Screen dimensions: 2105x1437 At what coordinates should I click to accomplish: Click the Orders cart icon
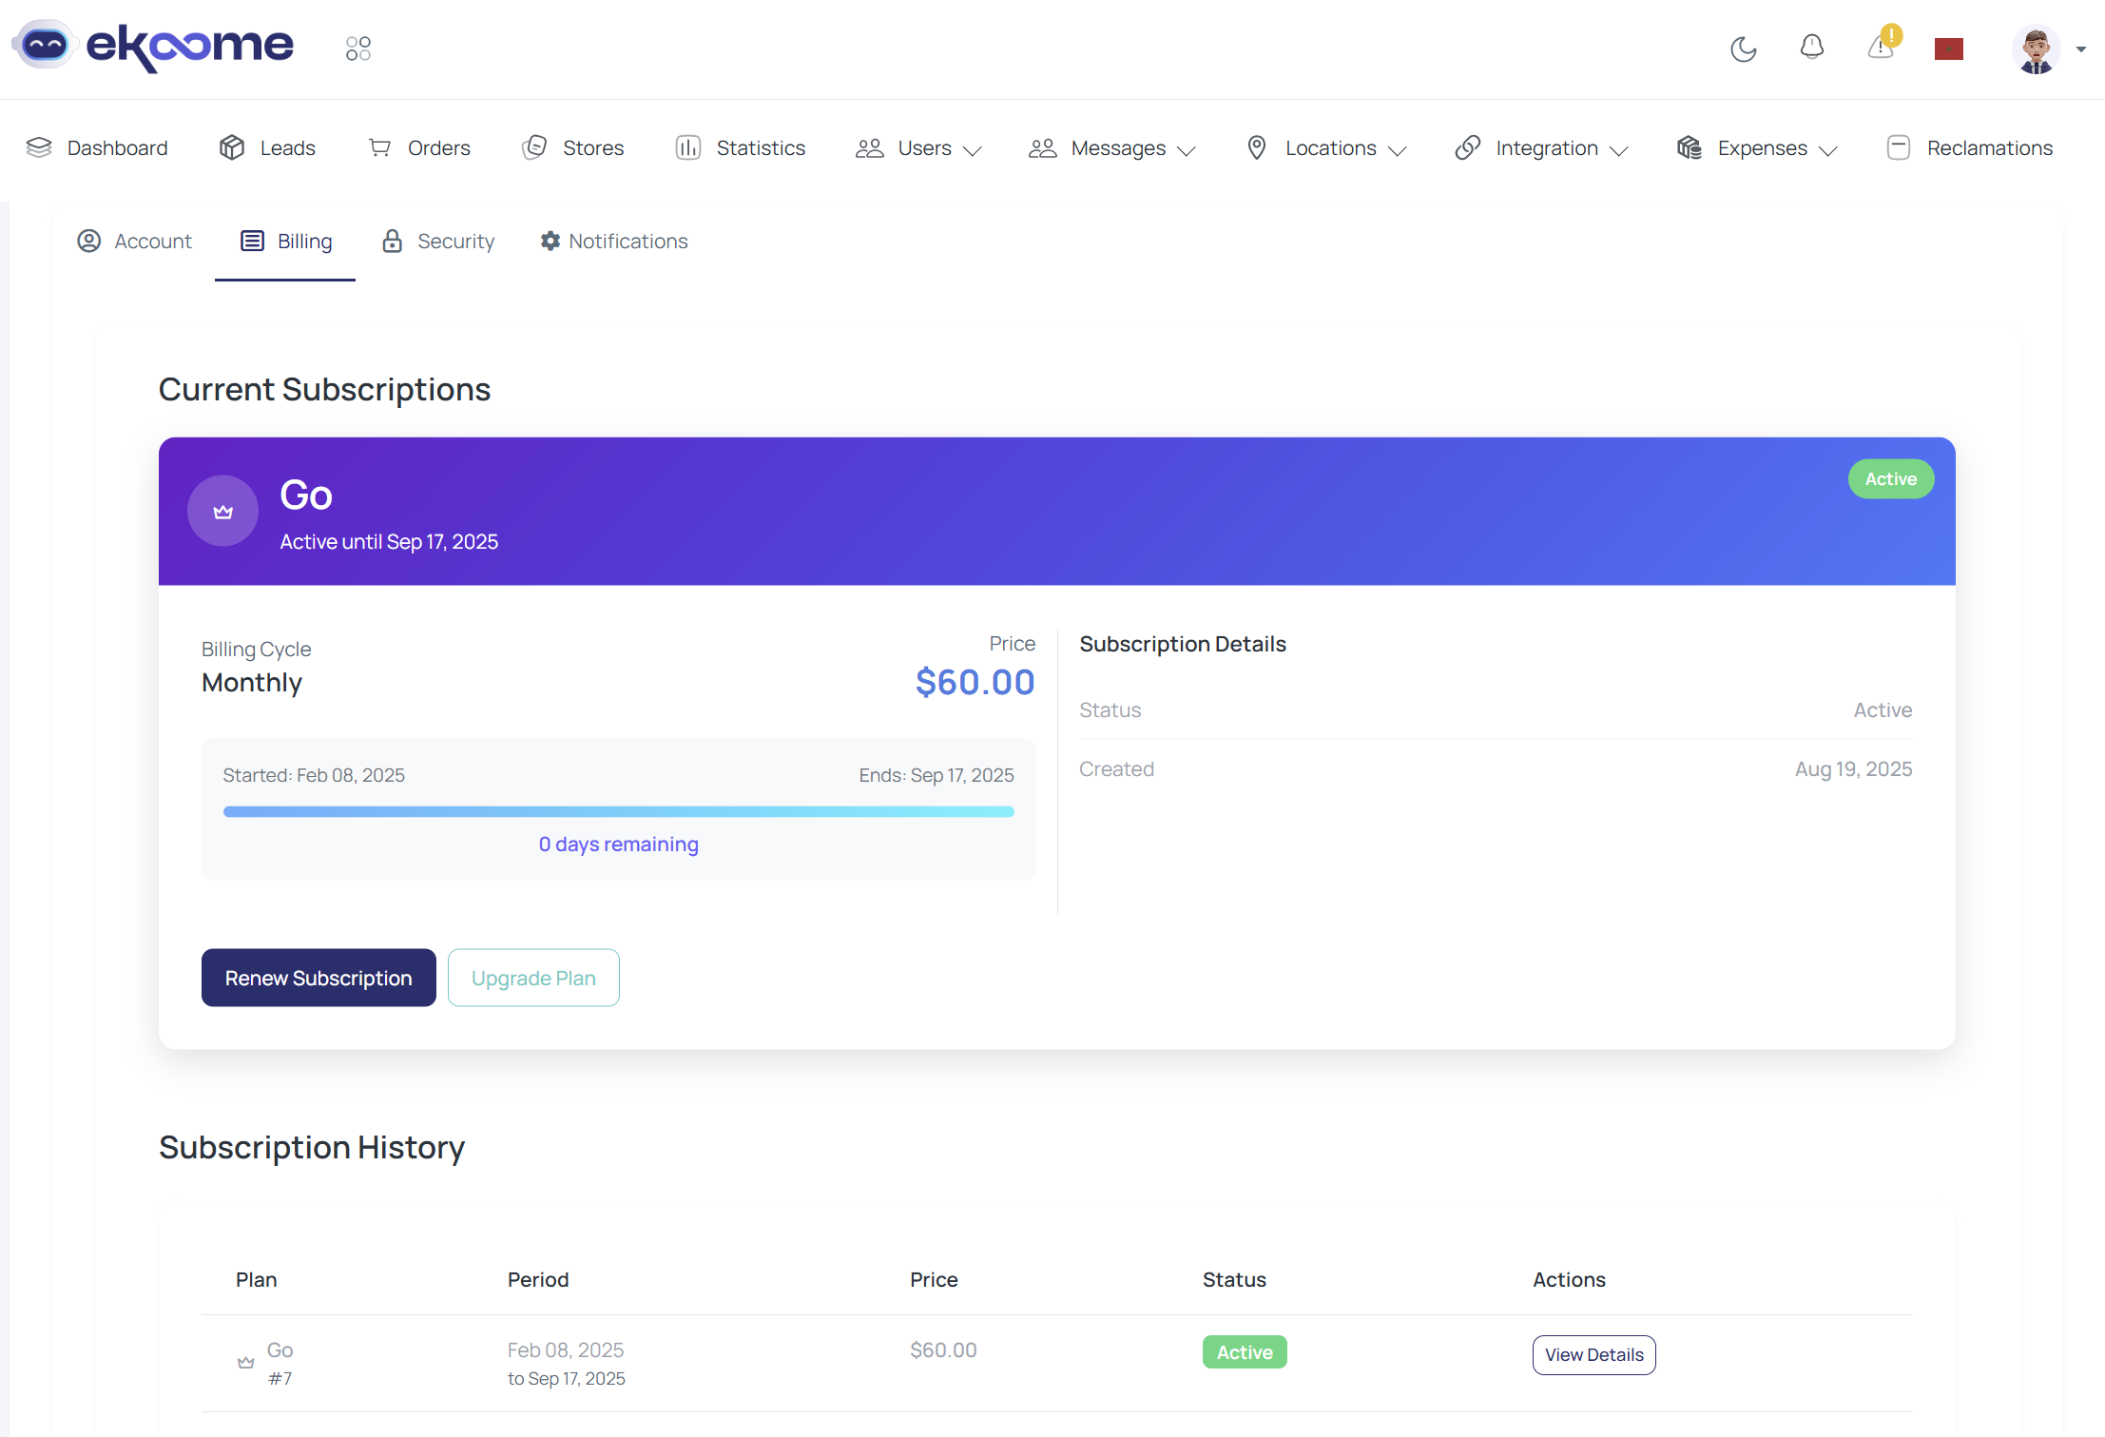point(379,147)
